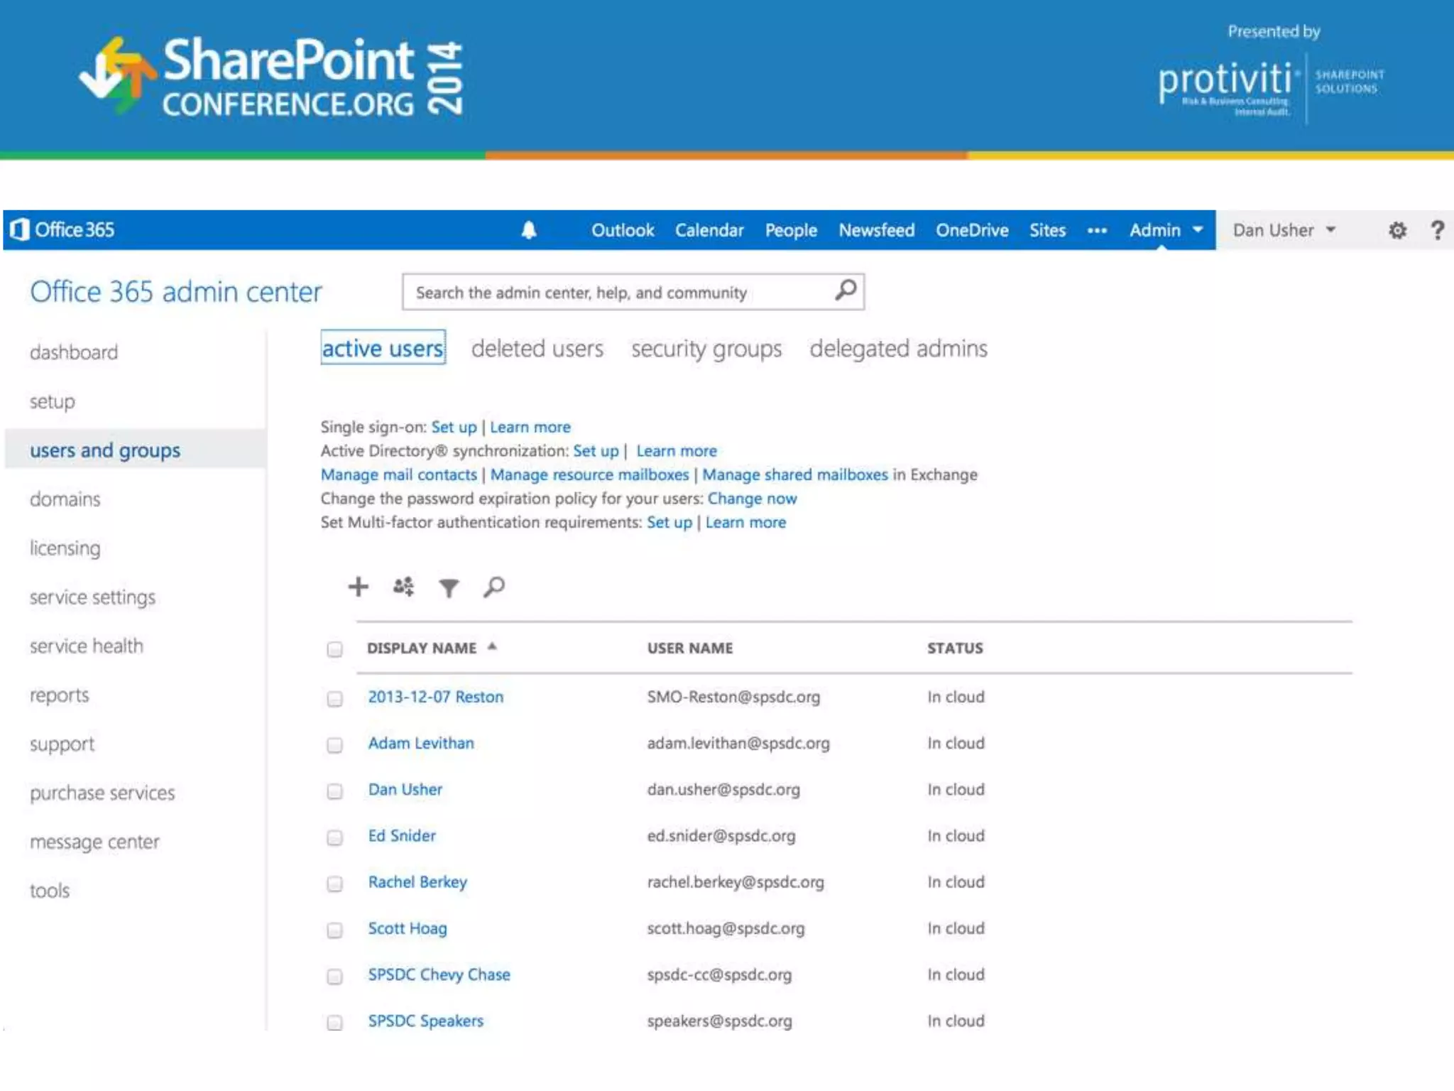This screenshot has height=1091, width=1454.
Task: Click the Change now password policy link
Action: pos(752,499)
